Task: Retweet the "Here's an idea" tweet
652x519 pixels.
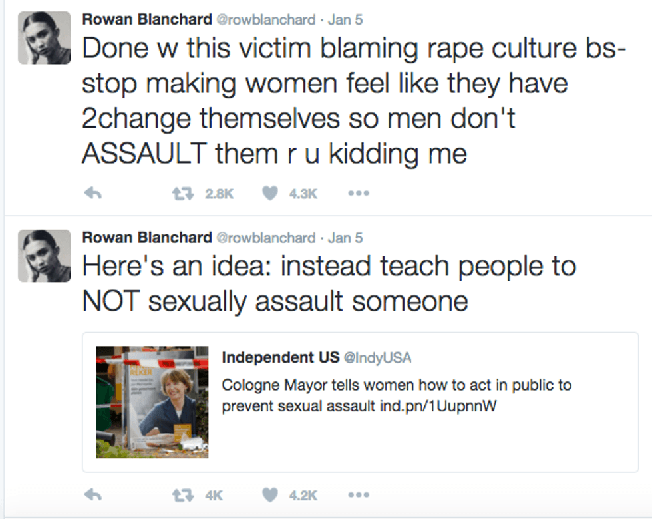Action: (178, 496)
